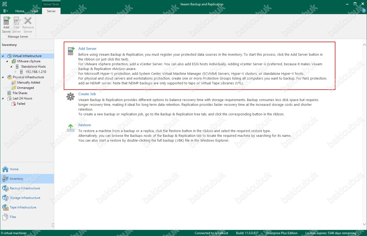Click the Restore arrow icon

coord(70,128)
